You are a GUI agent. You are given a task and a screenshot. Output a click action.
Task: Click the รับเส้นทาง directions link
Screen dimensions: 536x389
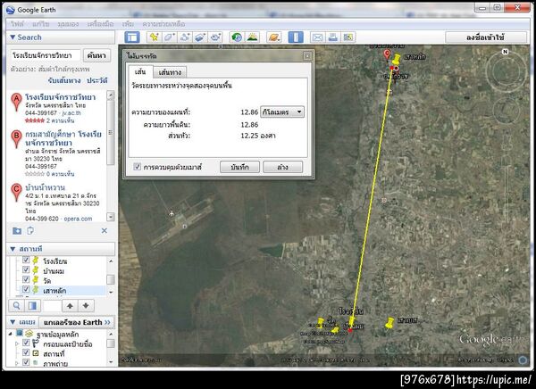click(x=64, y=80)
